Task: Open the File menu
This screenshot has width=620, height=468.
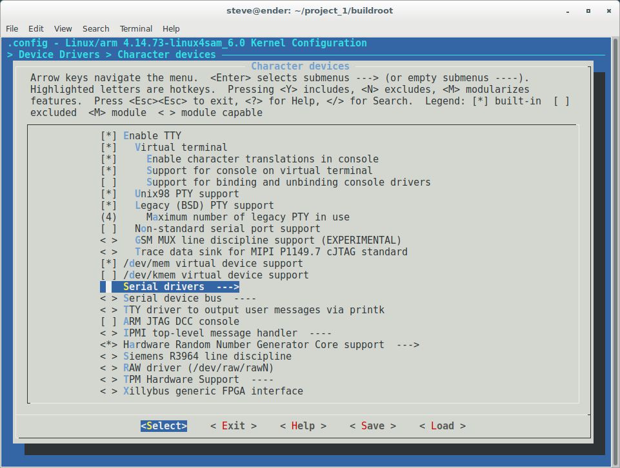Action: coord(12,28)
